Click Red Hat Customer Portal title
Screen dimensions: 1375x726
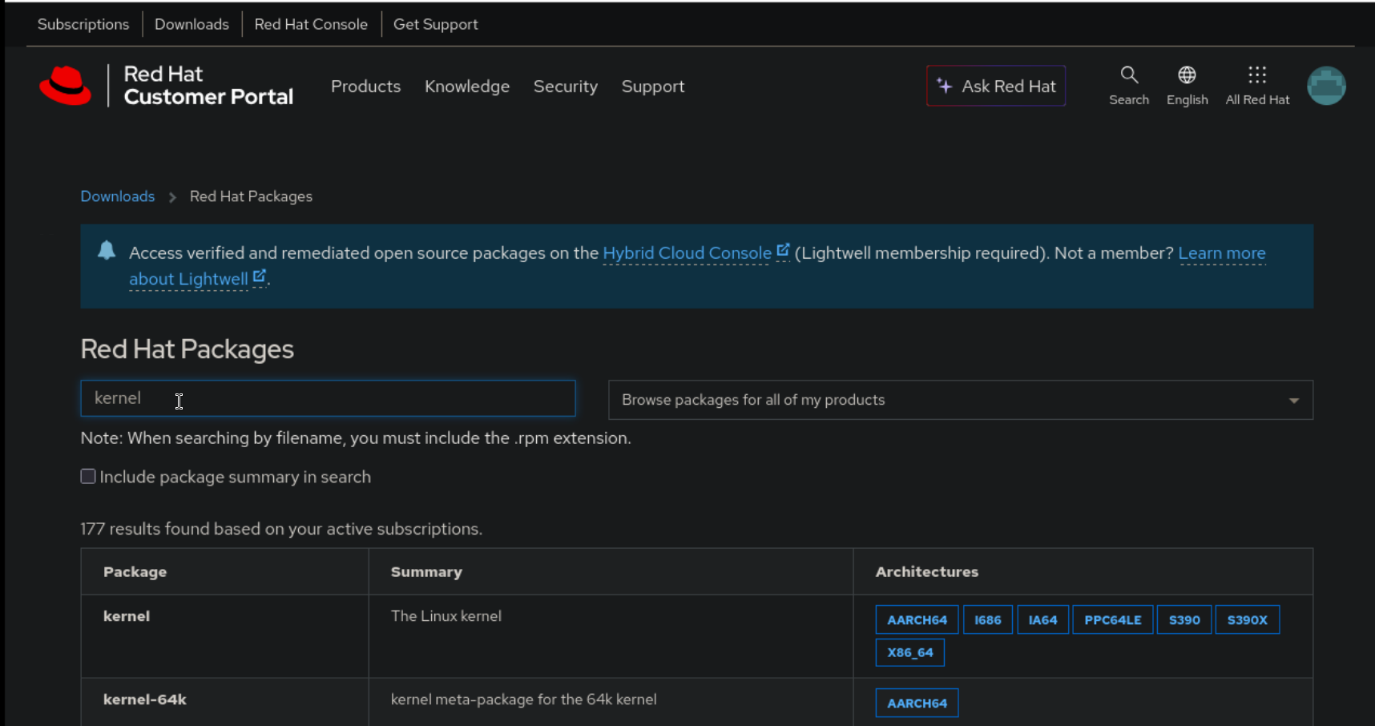(208, 86)
